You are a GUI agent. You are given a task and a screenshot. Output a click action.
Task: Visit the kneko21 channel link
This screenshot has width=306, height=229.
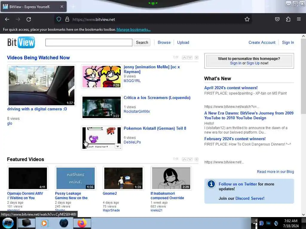tap(156, 210)
